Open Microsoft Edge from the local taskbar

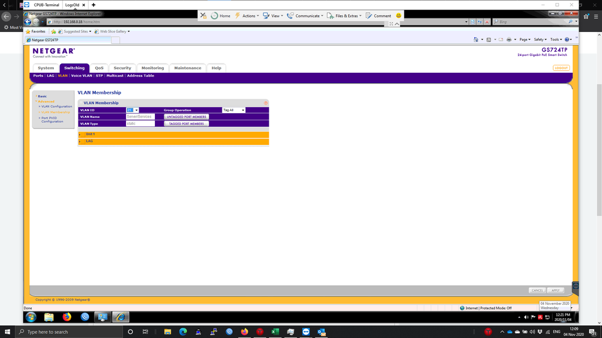183,331
